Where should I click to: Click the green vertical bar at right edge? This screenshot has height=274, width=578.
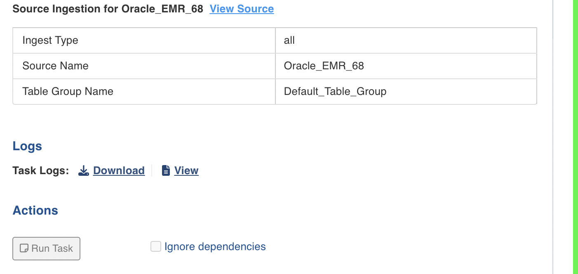point(576,137)
